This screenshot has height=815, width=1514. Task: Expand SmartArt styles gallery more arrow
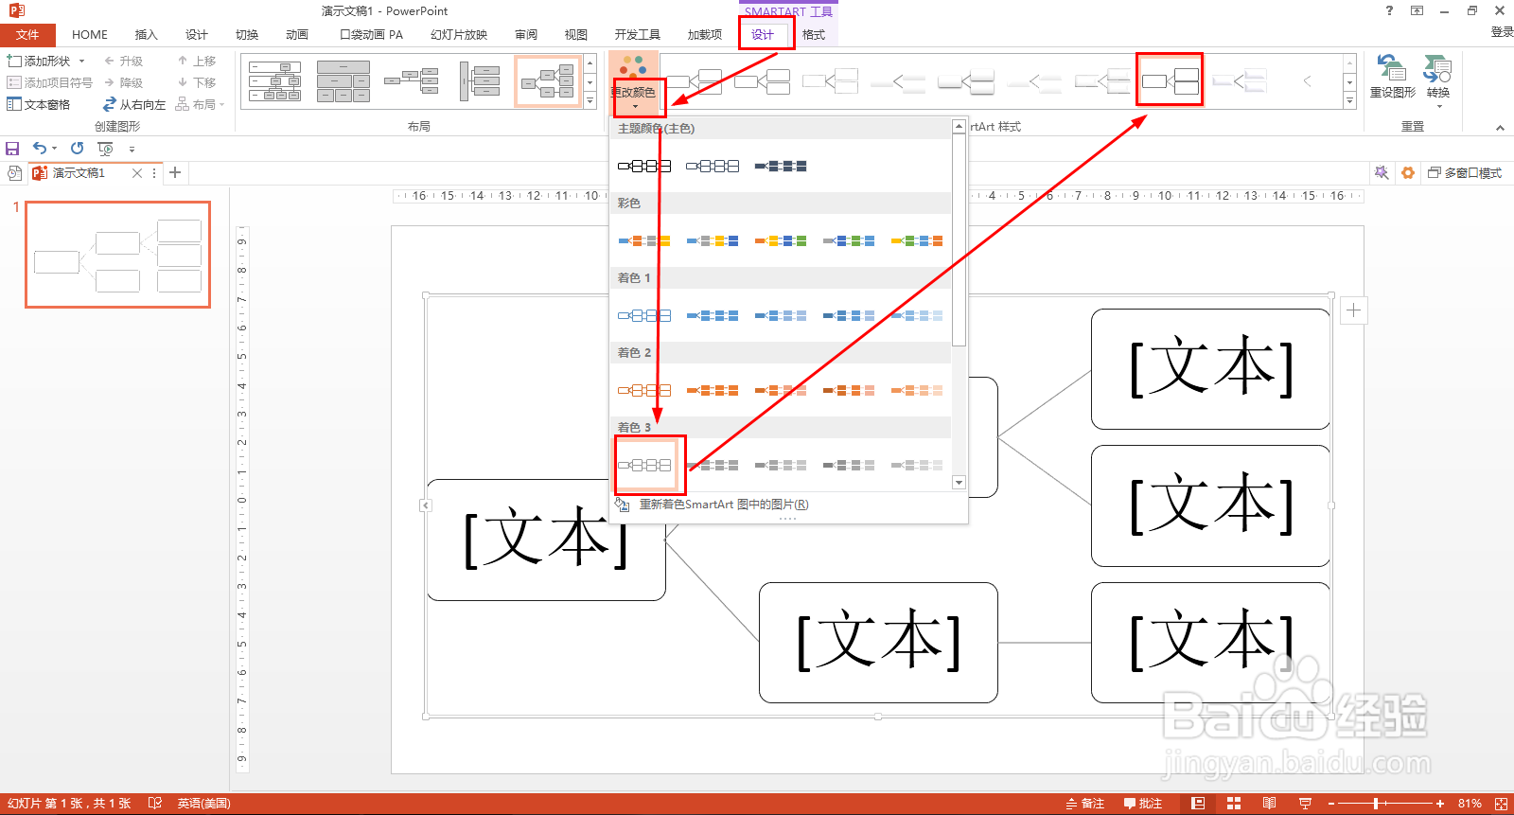(1349, 99)
